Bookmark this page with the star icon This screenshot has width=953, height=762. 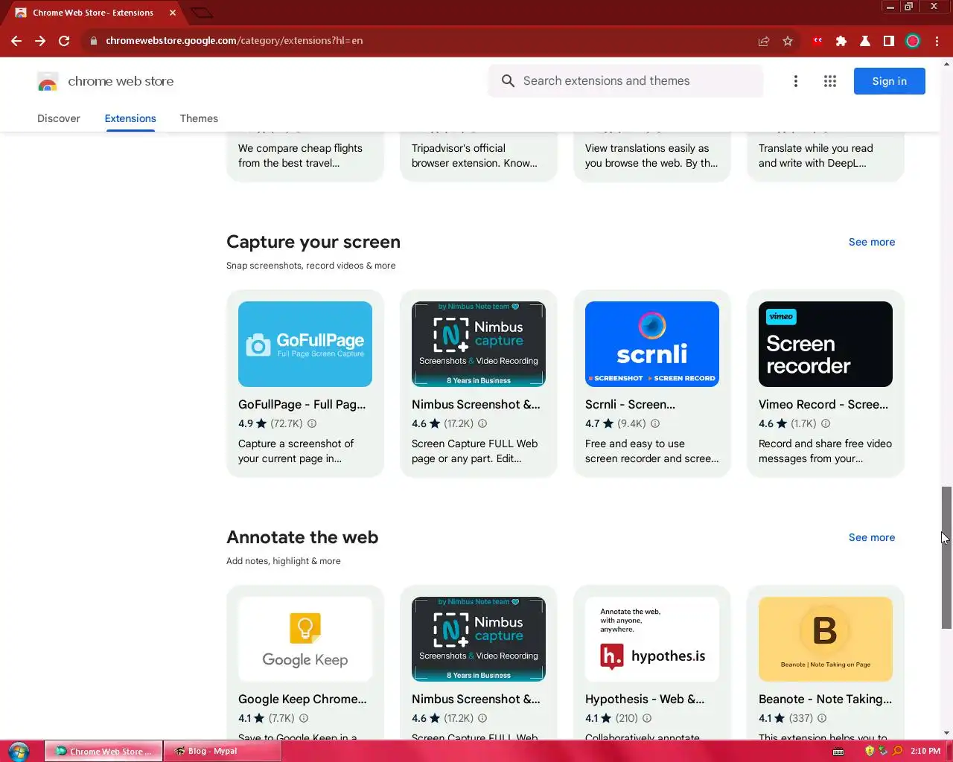pos(788,41)
